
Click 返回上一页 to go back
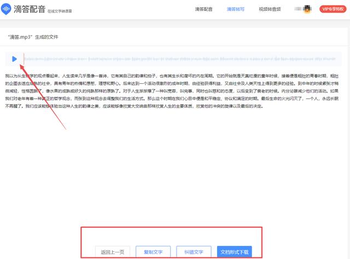(x=113, y=252)
